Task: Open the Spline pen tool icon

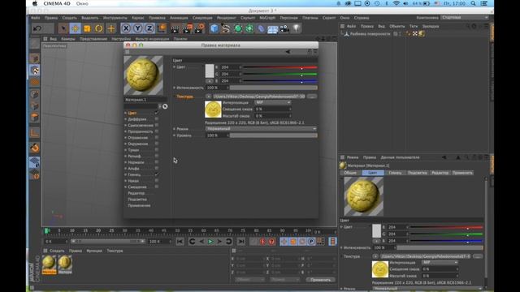Action: point(226,28)
